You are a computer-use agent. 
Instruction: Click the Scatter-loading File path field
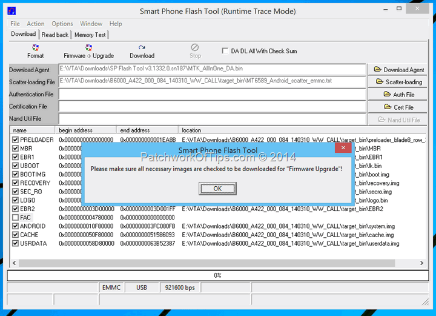(x=212, y=81)
